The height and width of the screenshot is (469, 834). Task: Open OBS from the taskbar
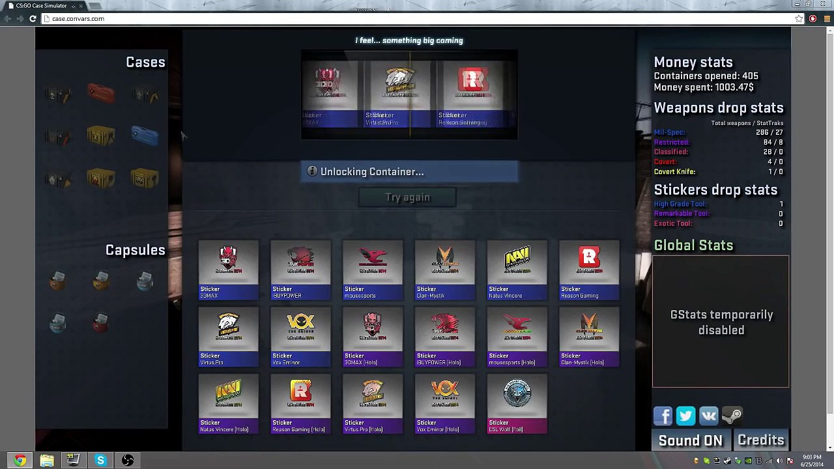128,461
